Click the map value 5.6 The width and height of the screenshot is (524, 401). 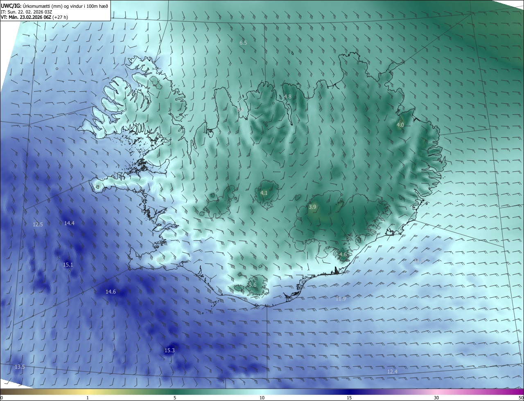(252, 285)
